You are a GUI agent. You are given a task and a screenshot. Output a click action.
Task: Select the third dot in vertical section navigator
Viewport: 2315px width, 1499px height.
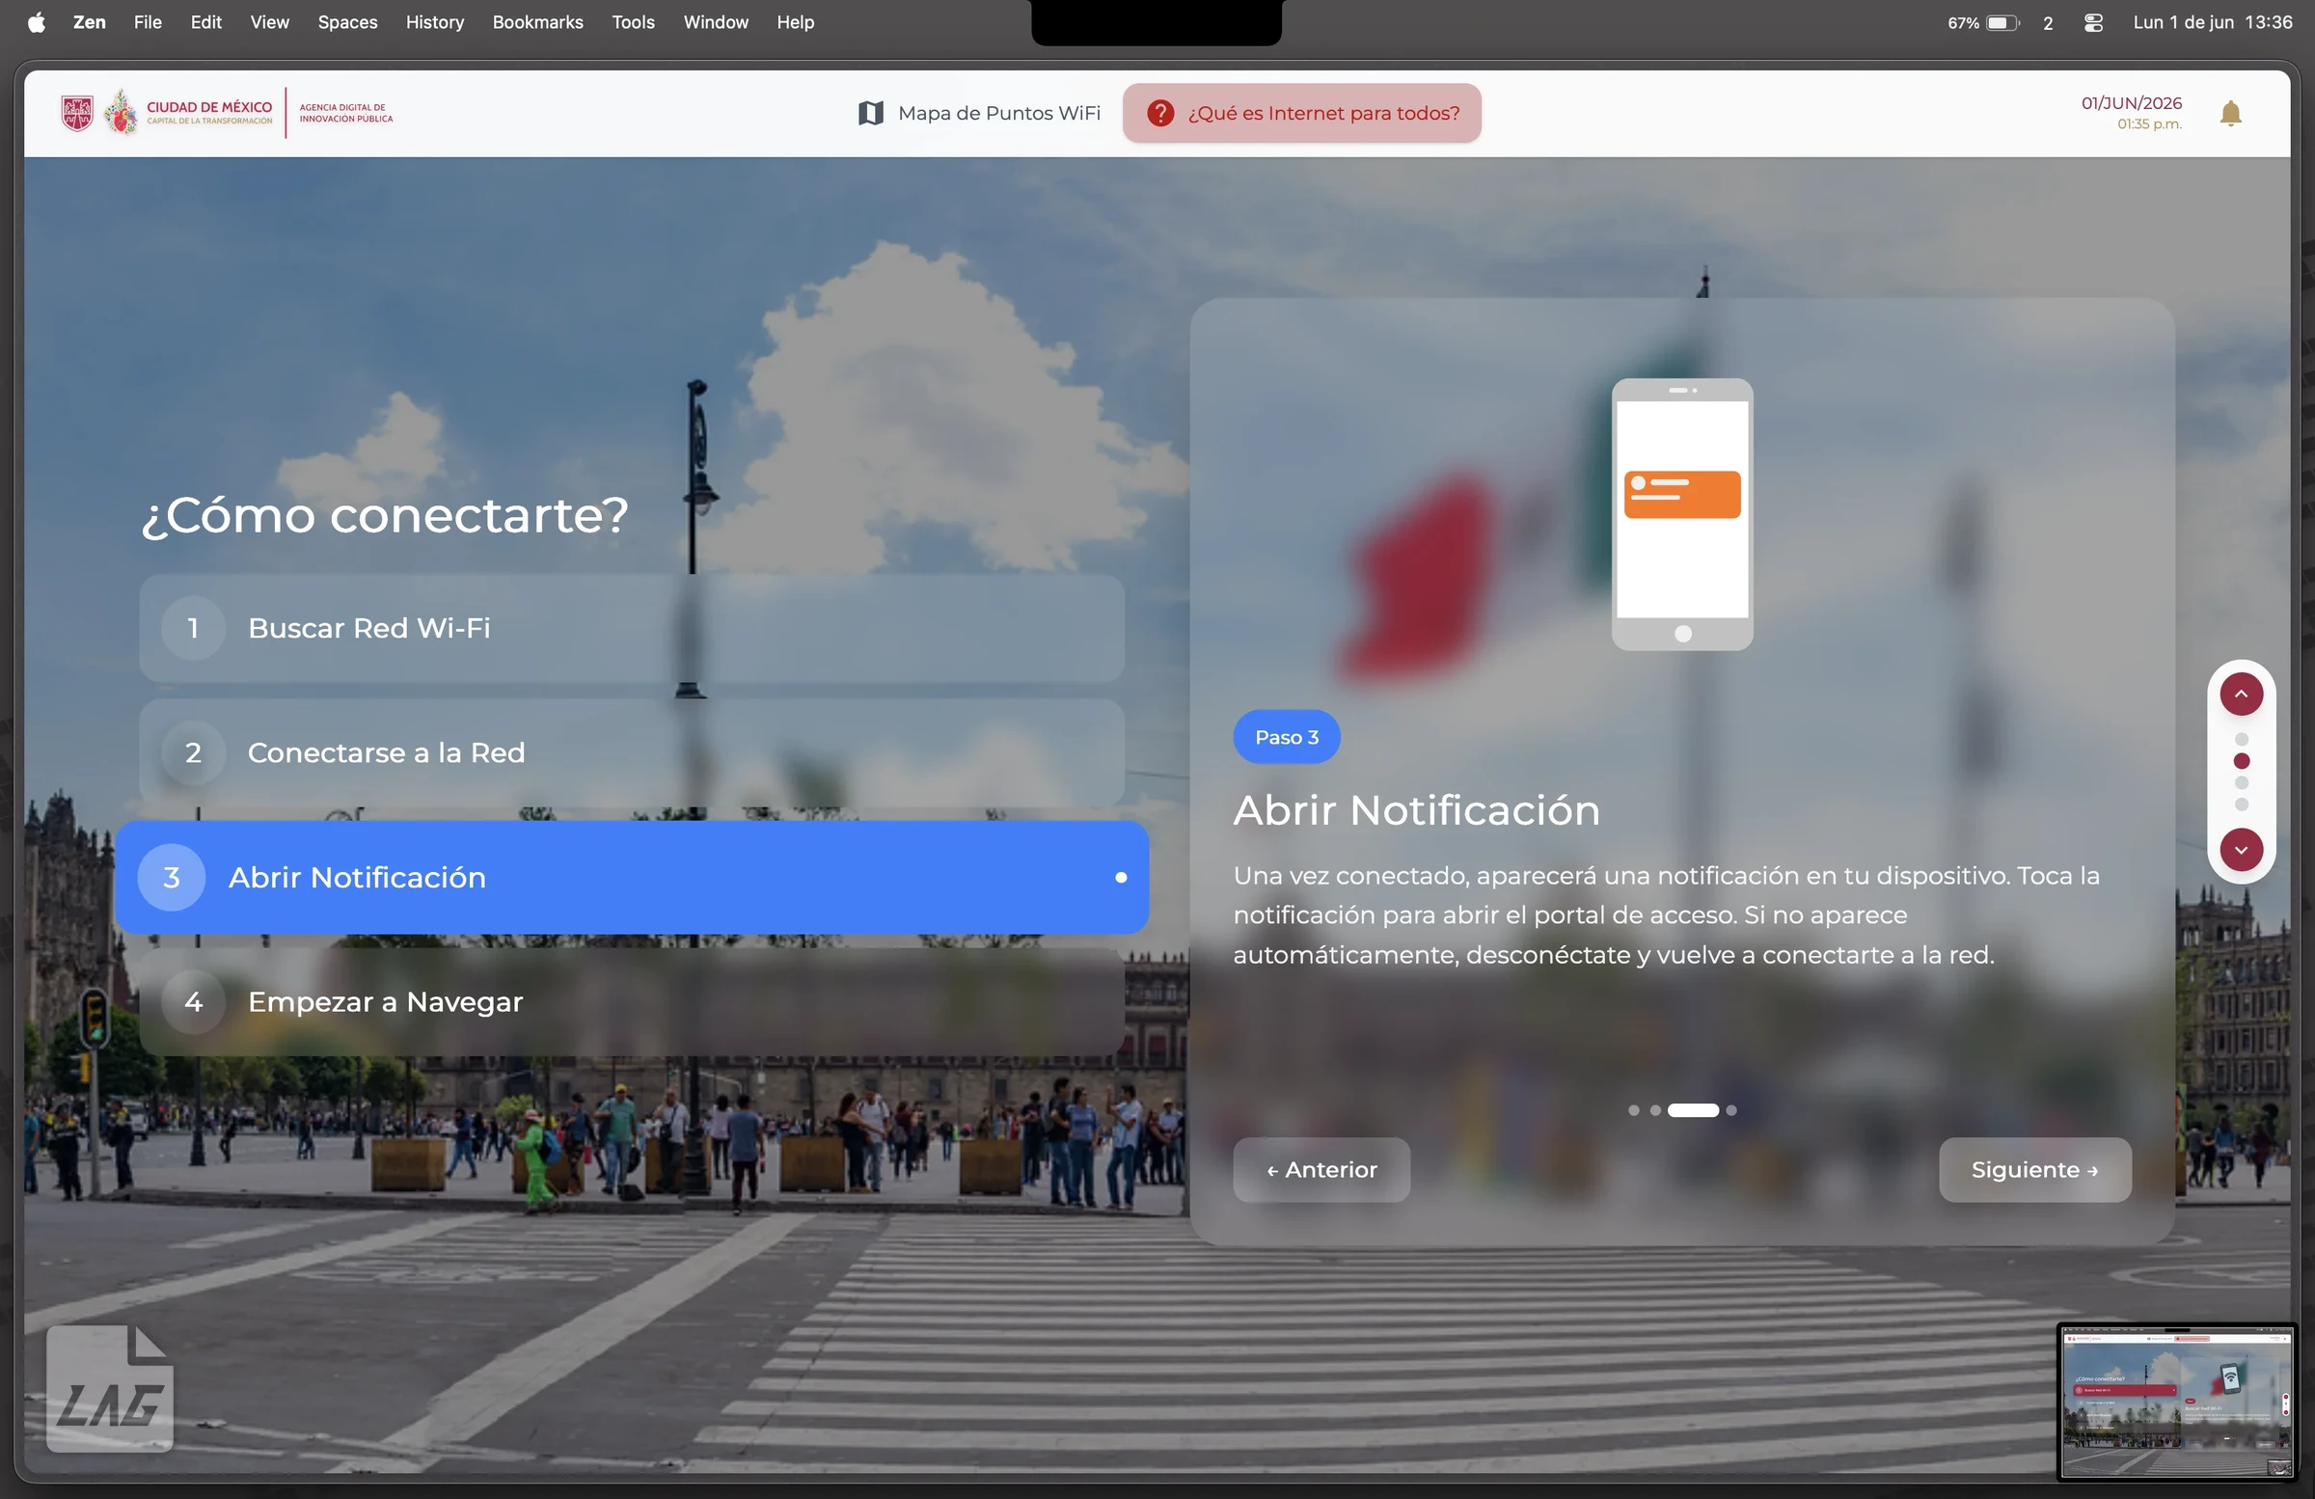click(x=2241, y=783)
